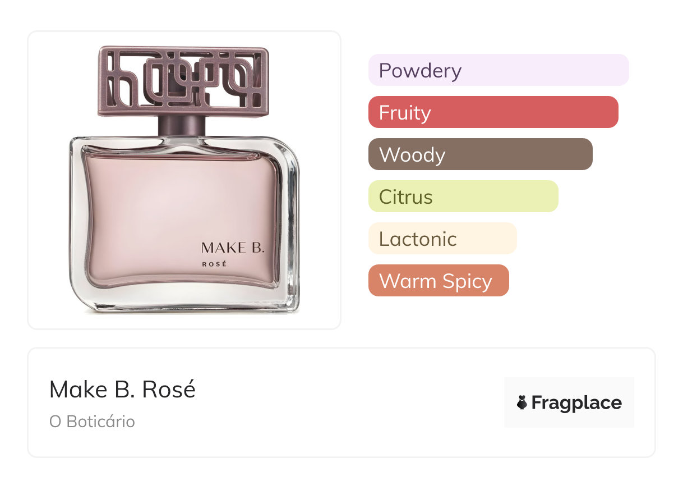Image resolution: width=683 pixels, height=485 pixels.
Task: Click the word Powdery in first bar
Action: pyautogui.click(x=420, y=70)
